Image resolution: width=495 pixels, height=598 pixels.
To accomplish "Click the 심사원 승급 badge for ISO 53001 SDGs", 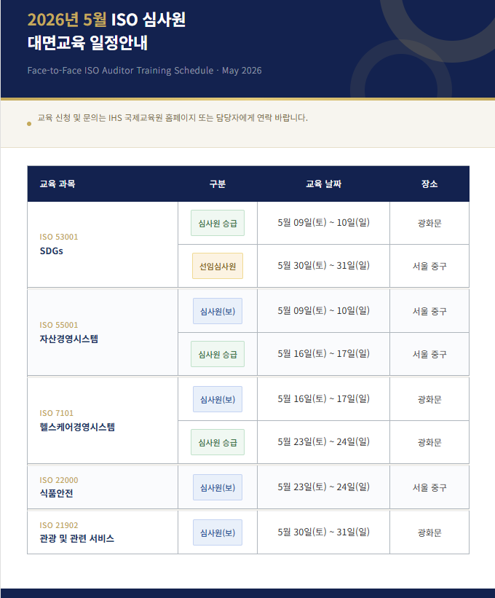I will (x=218, y=223).
